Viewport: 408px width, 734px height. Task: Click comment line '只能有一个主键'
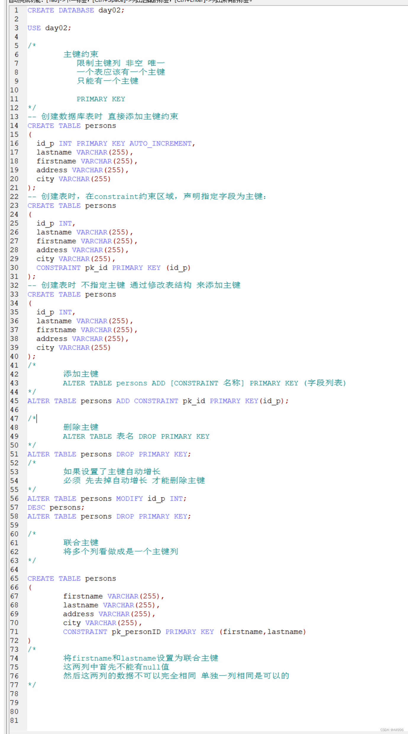107,81
